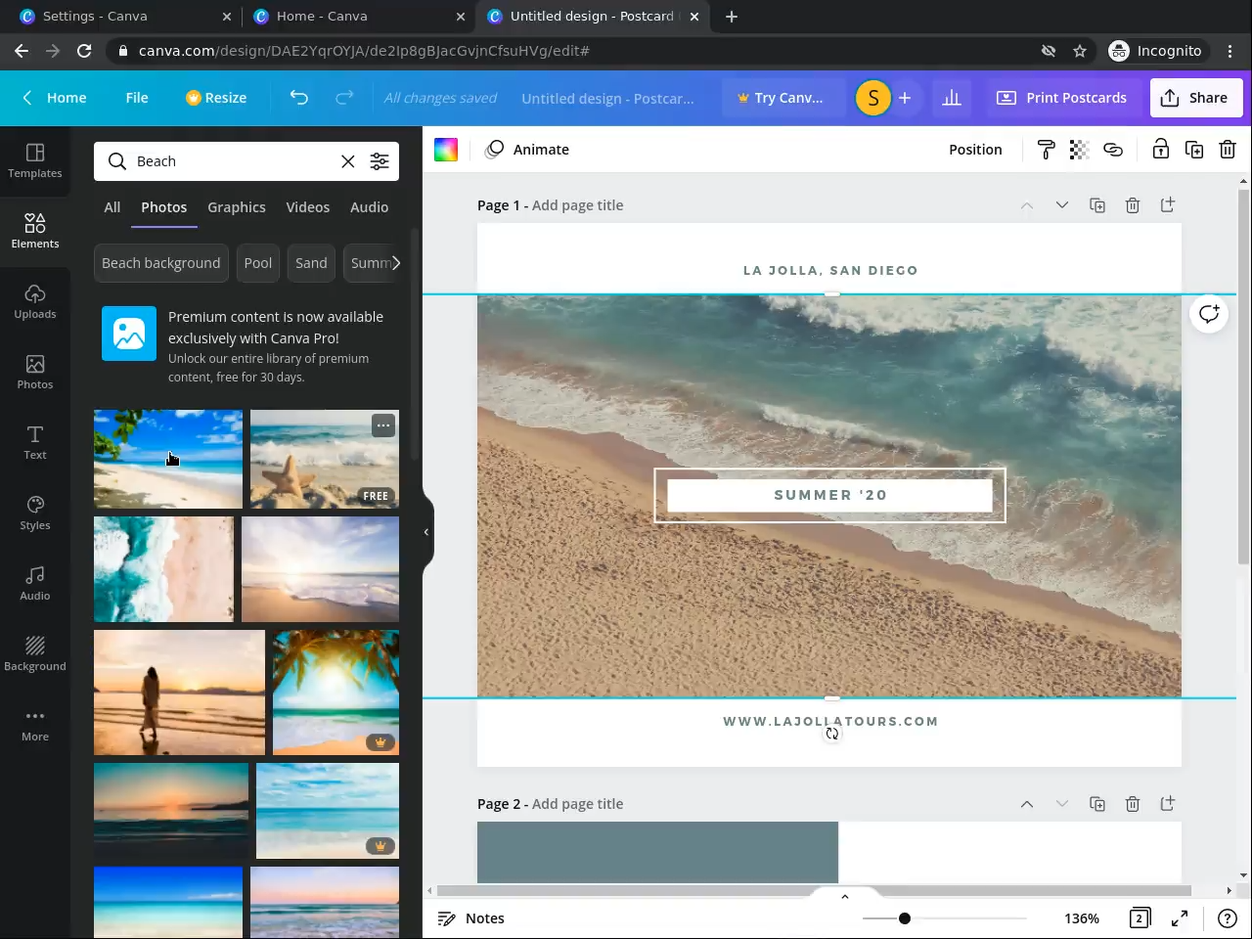Click the Duplicate icon in top toolbar

point(1194,150)
